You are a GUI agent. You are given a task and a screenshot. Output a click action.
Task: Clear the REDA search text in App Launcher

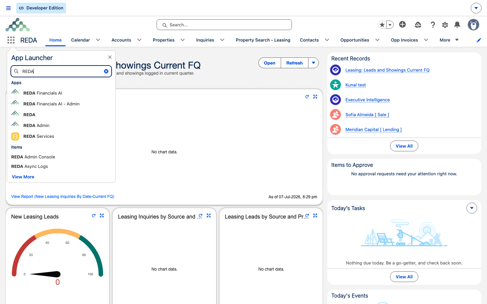tap(106, 71)
